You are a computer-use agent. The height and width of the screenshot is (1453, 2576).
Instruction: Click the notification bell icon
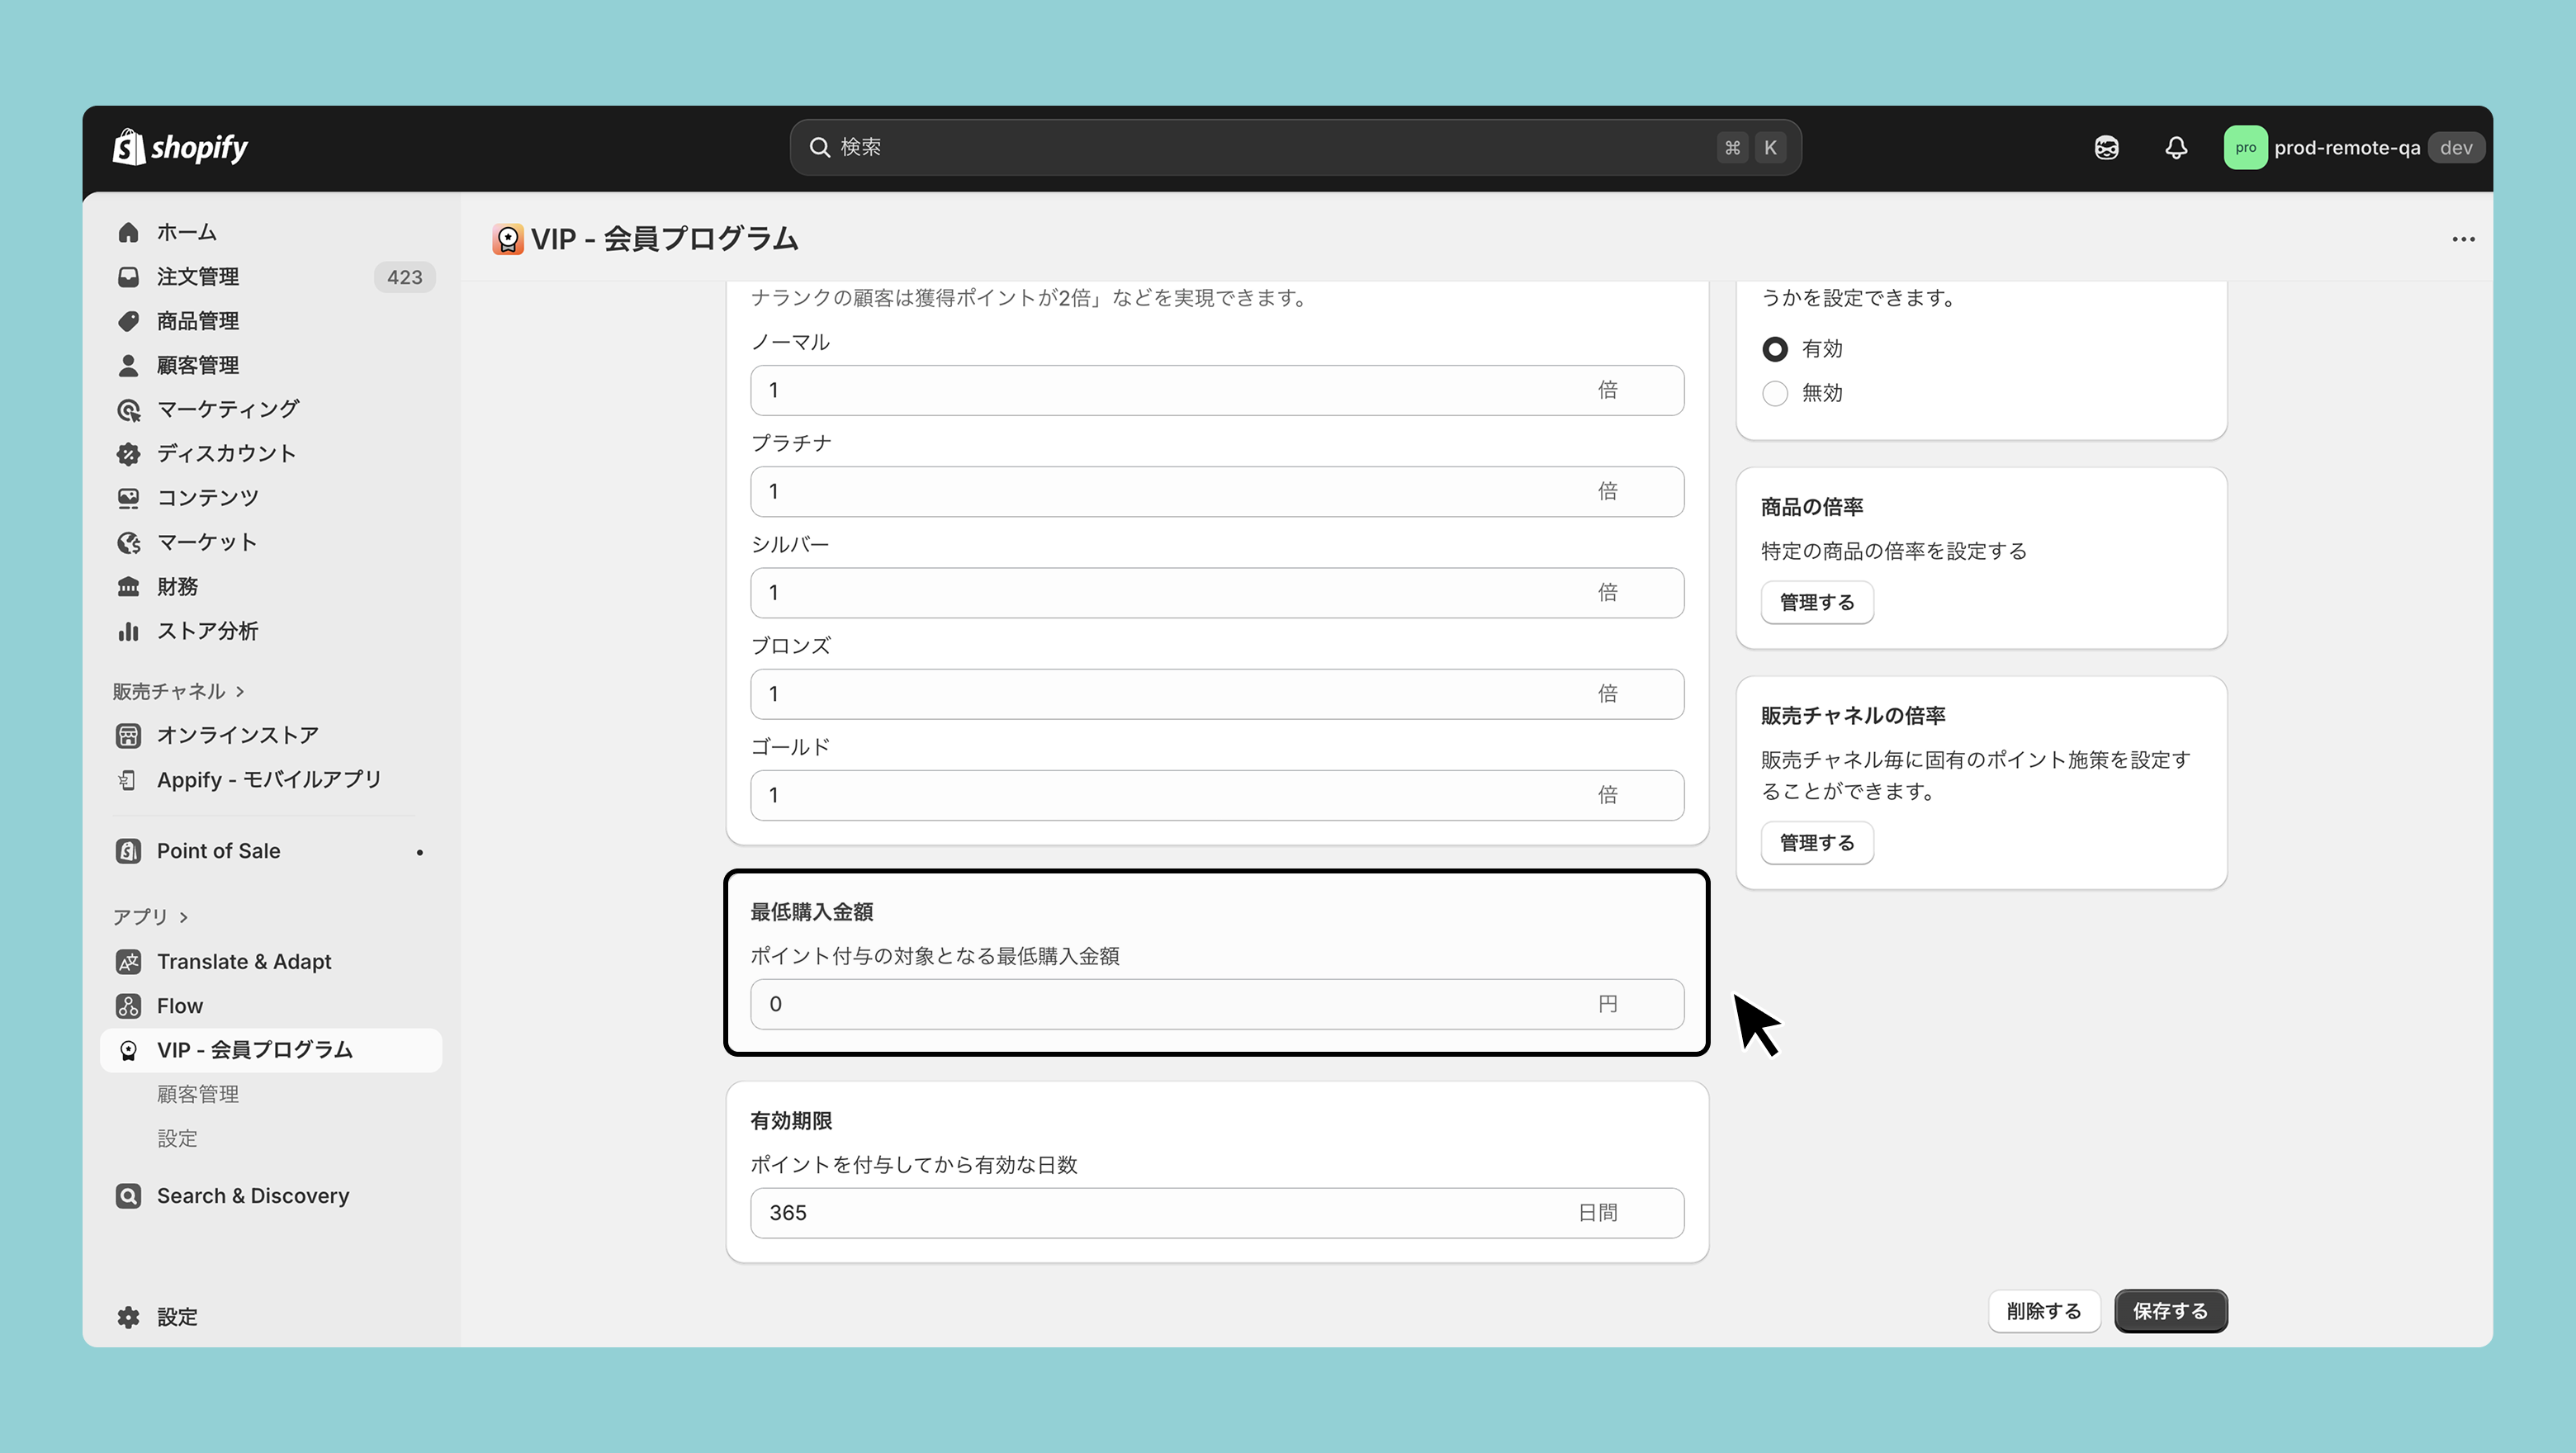tap(2176, 148)
